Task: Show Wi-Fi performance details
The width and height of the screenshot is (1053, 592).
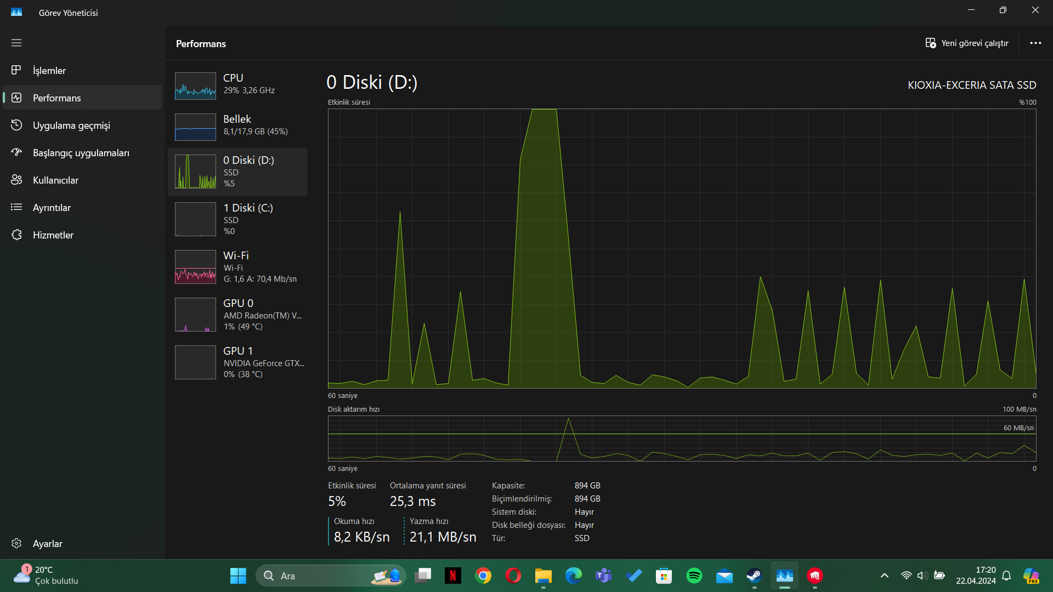Action: (237, 267)
